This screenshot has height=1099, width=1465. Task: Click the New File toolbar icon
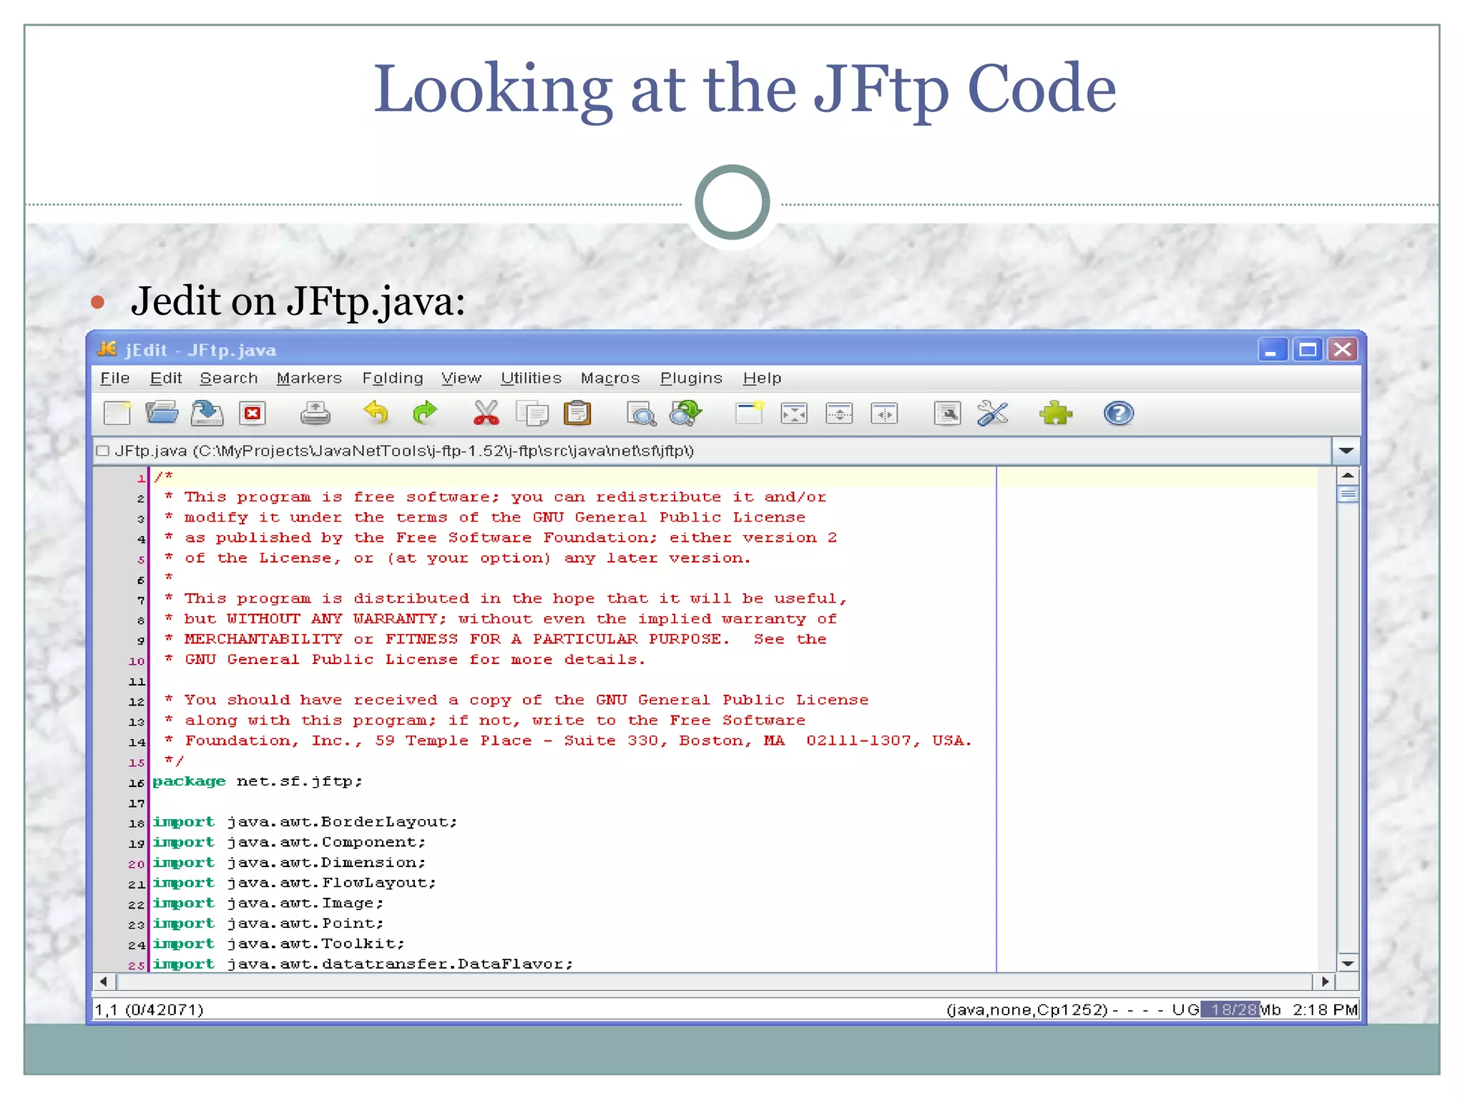click(x=117, y=413)
